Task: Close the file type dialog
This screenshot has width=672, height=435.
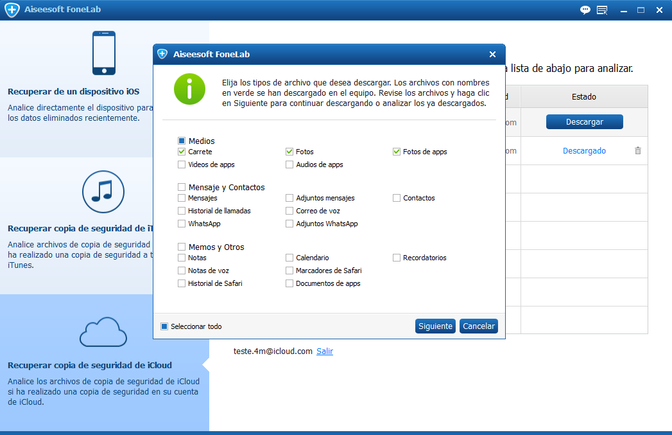Action: coord(492,55)
